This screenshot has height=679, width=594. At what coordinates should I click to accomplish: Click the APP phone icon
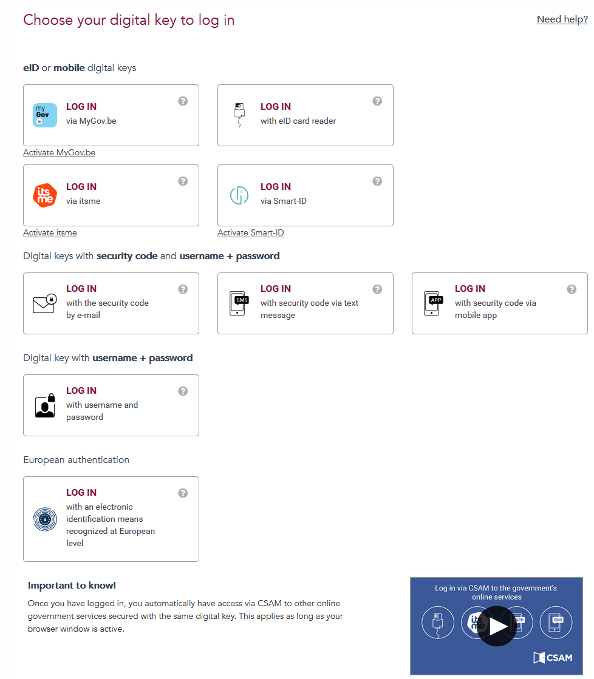tap(434, 303)
